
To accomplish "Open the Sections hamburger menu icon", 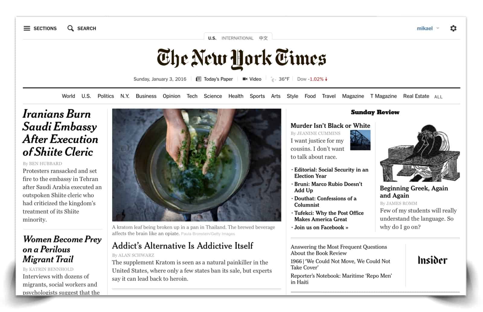I will [27, 28].
